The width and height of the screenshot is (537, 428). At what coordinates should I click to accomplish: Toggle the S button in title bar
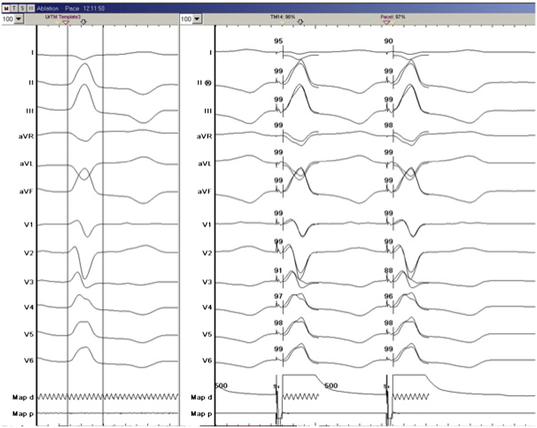[22, 8]
